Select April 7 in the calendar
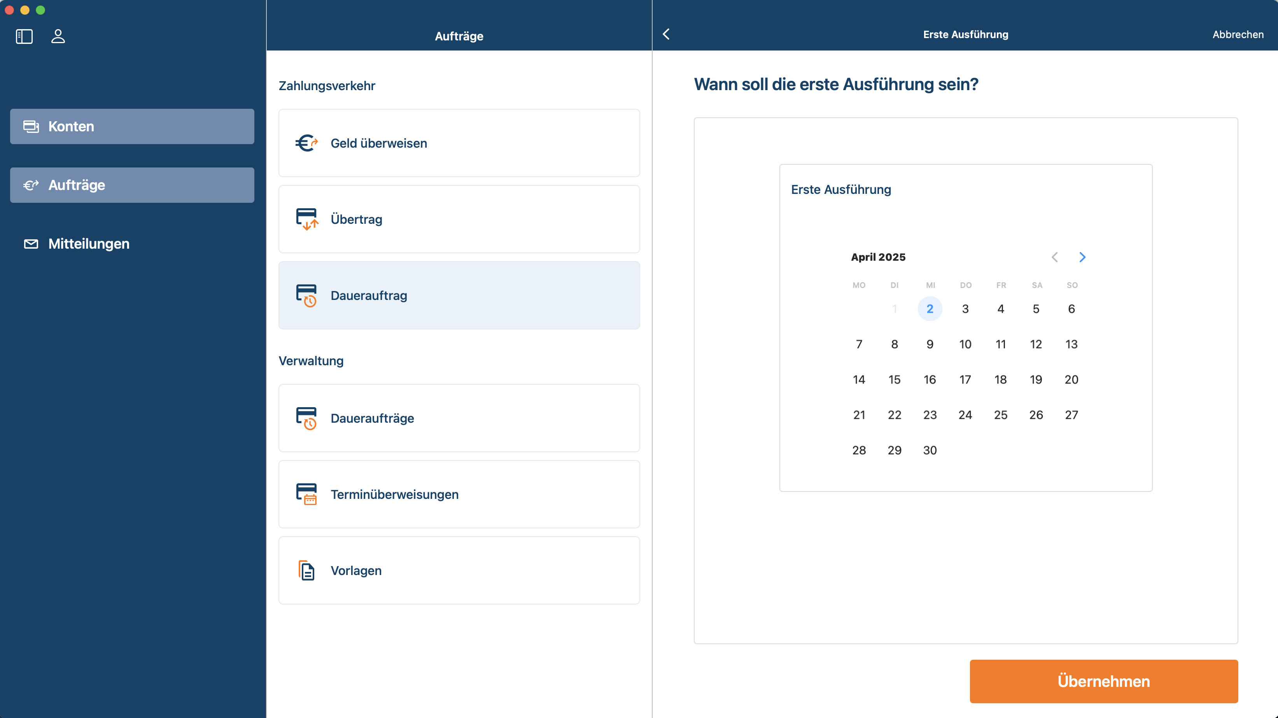The image size is (1278, 718). coord(859,344)
